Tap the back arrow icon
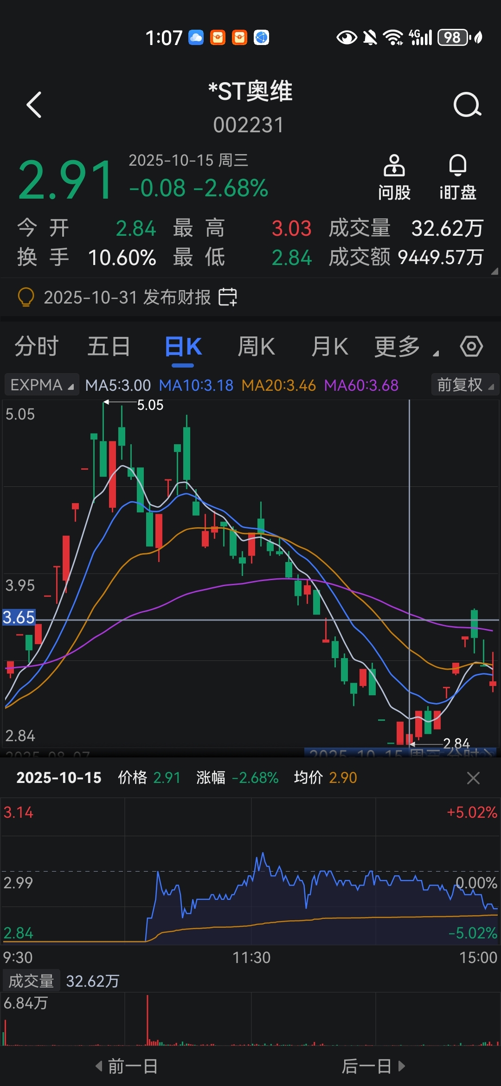501x1086 pixels. [x=34, y=104]
